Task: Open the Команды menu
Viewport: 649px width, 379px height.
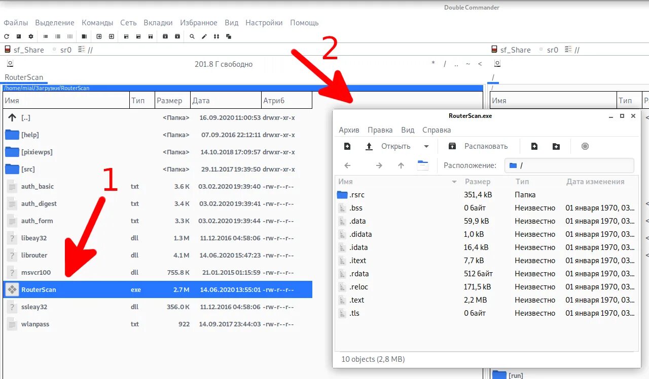Action: pyautogui.click(x=97, y=23)
